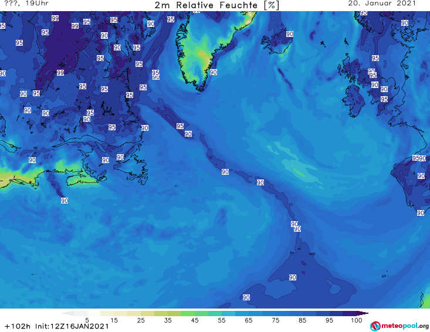
Task: Click the '95' label on the mid-Atlantic humidity band
Action: pyautogui.click(x=180, y=126)
